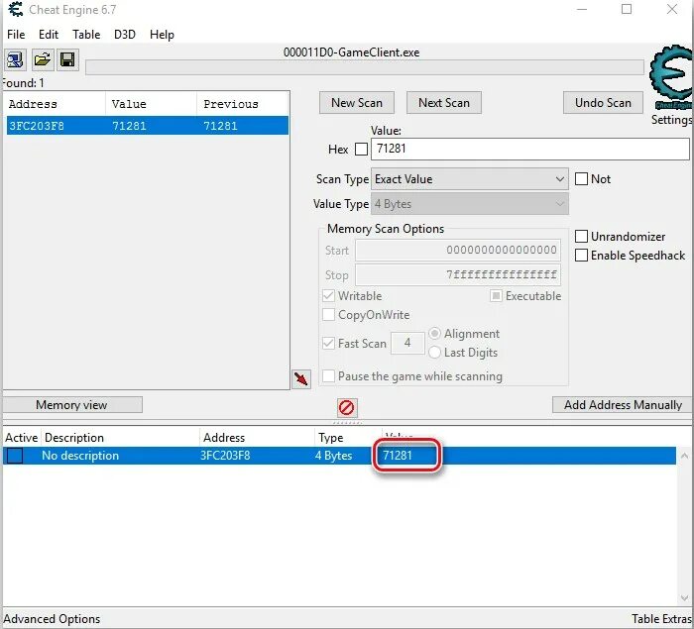Screen dimensions: 694x629
Task: Toggle the CopyOnWrite checkbox
Action: 328,315
